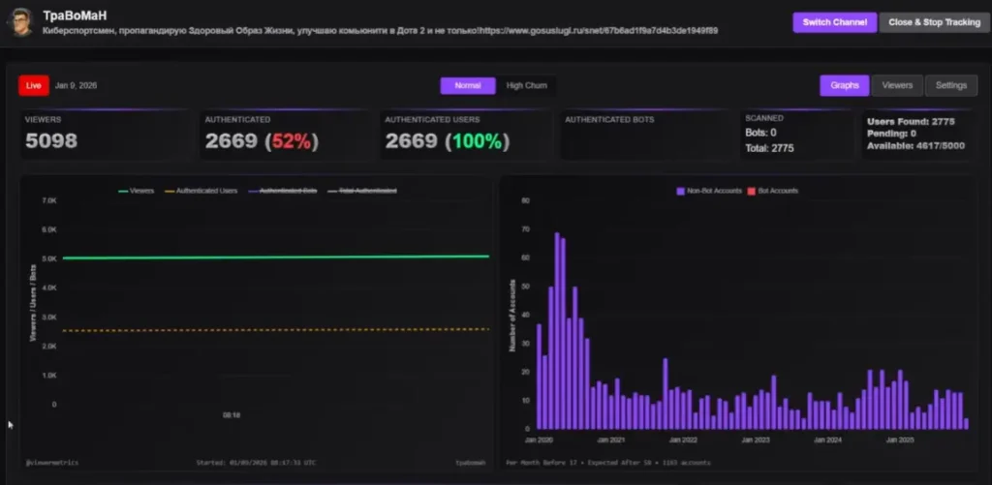Open the Settings tab
Image resolution: width=992 pixels, height=485 pixels.
[950, 85]
